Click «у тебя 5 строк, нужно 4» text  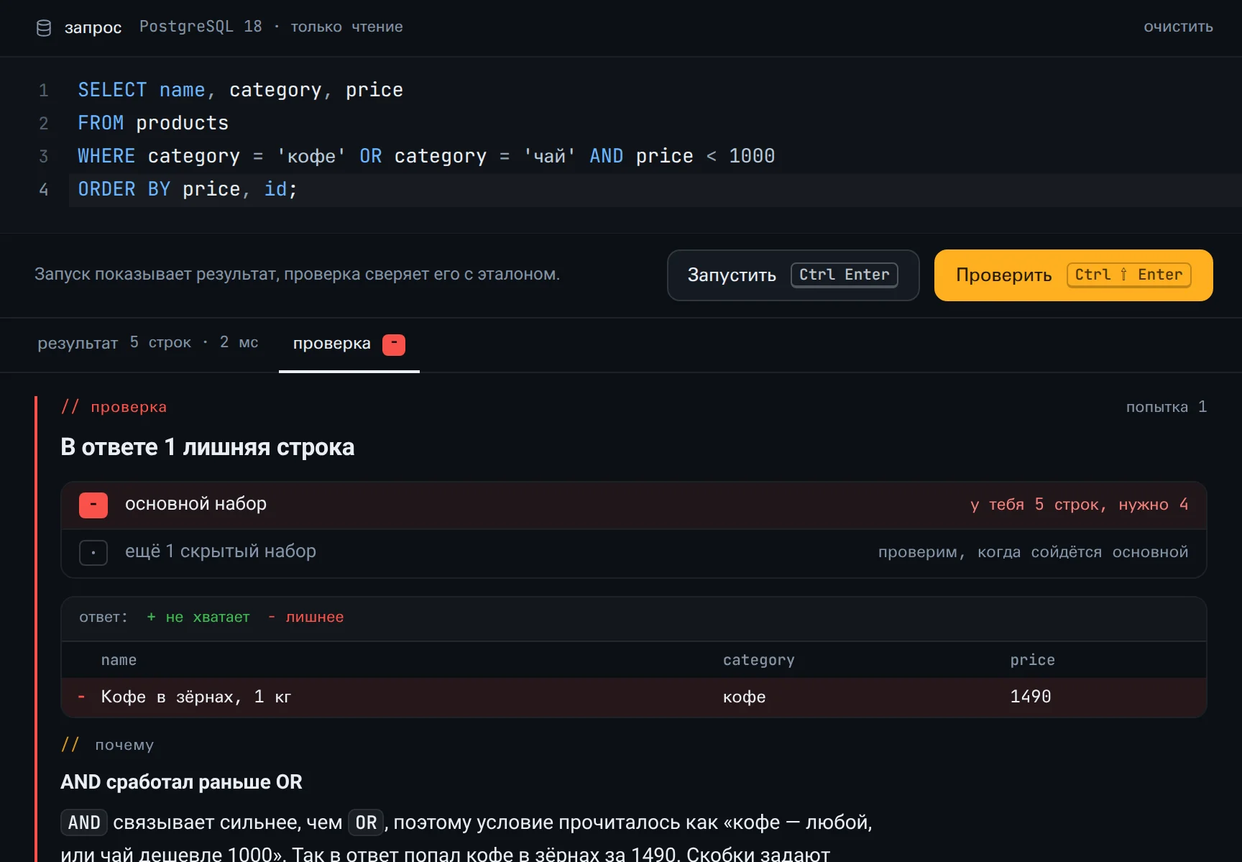click(1079, 505)
